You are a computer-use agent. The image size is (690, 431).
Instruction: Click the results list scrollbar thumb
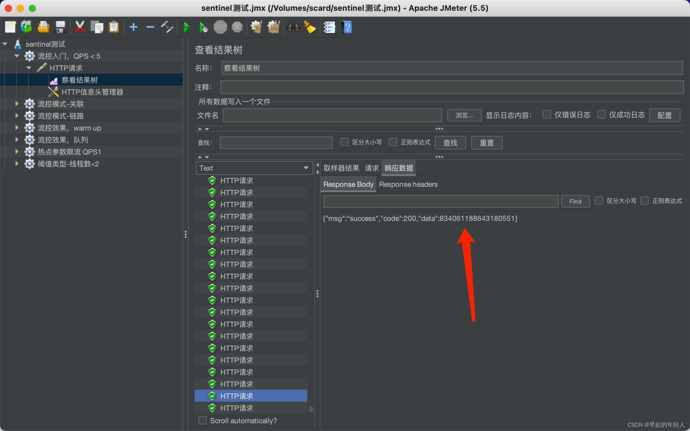(311, 409)
